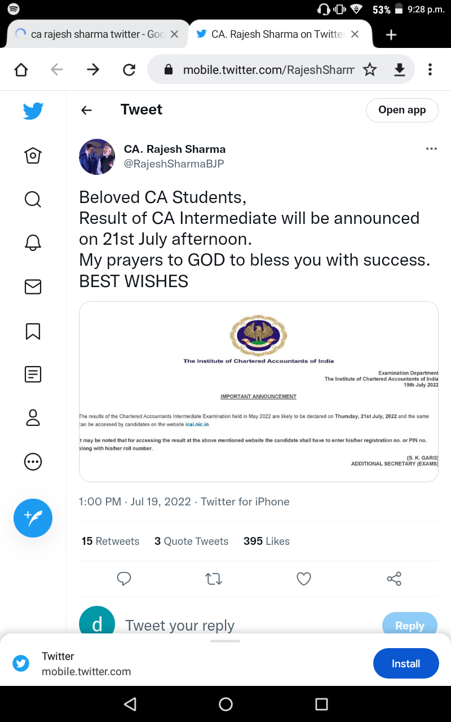
Task: Open browser's three-dot overflow menu
Action: pos(430,69)
